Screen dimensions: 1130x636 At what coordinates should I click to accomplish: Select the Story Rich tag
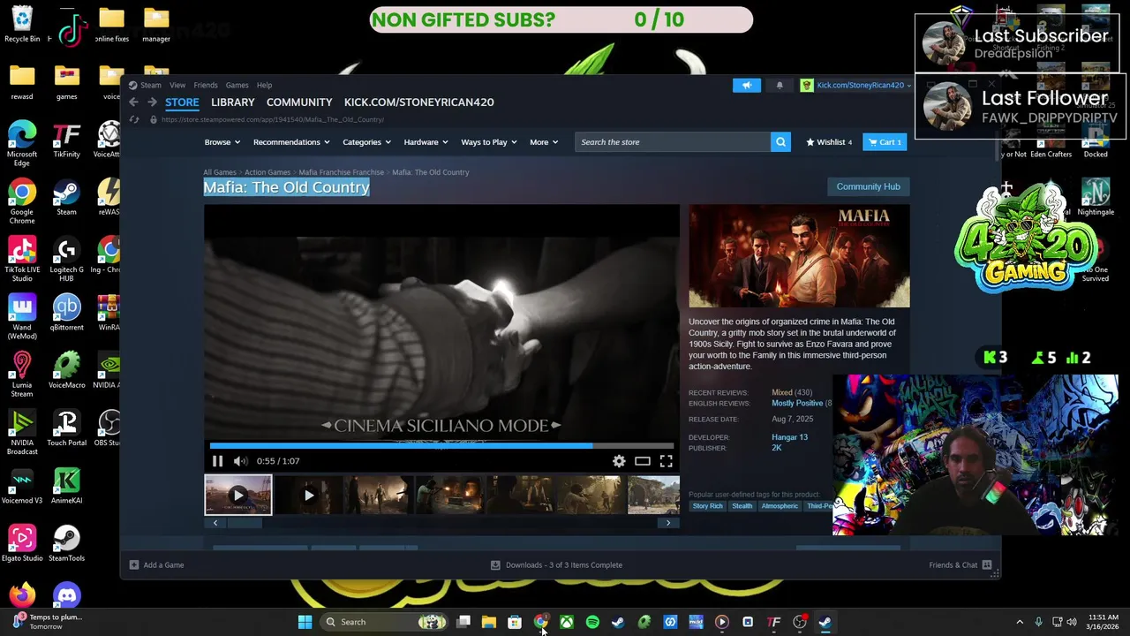708,506
